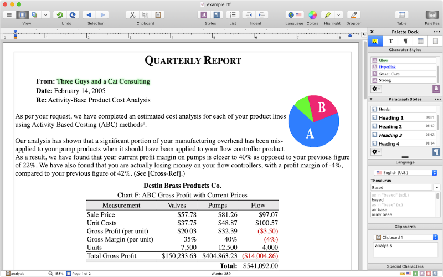Insert a table using the Table icon
Viewport: 443px width, 277px height.
point(401,15)
